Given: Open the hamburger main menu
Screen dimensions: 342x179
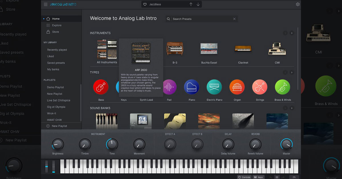Looking at the screenshot, I should [x=46, y=4].
